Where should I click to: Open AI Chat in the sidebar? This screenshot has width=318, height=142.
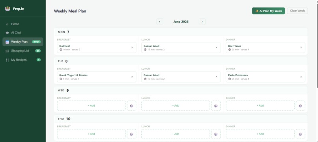(23, 33)
